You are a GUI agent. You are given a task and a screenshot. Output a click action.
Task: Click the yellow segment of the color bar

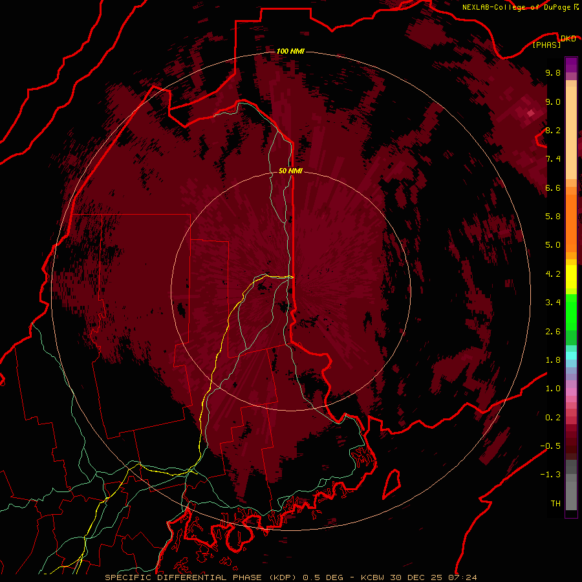click(571, 277)
